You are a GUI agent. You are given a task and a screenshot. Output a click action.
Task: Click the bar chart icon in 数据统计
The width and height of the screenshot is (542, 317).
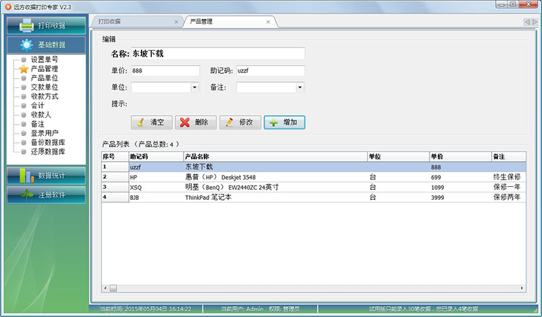(26, 175)
